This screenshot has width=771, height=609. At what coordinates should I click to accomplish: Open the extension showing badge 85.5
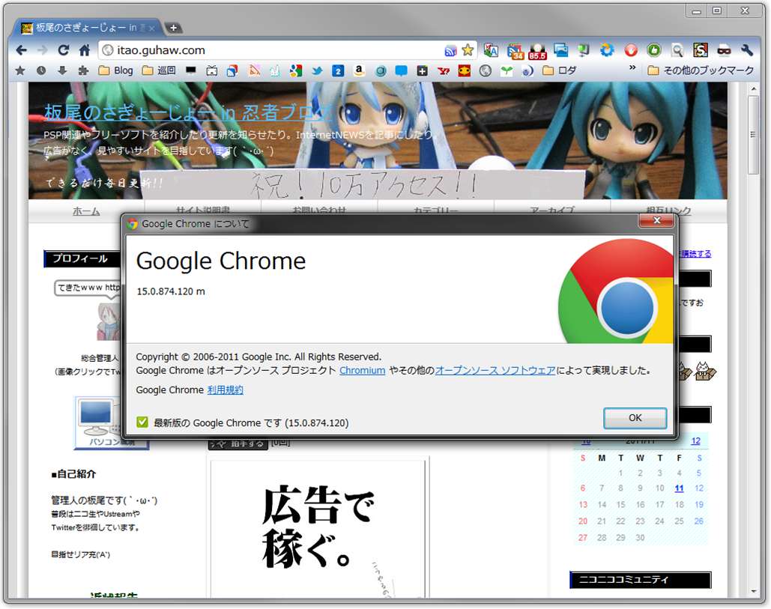[x=537, y=51]
